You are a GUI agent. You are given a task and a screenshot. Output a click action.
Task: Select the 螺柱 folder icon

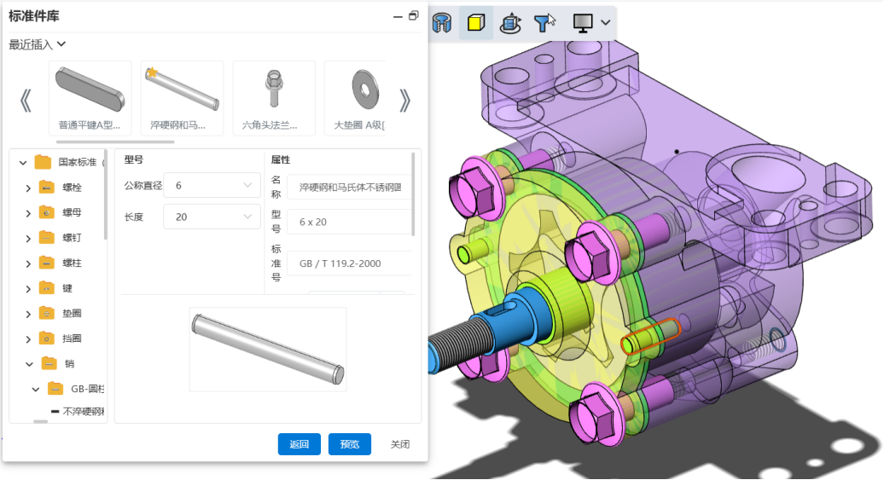coord(46,263)
